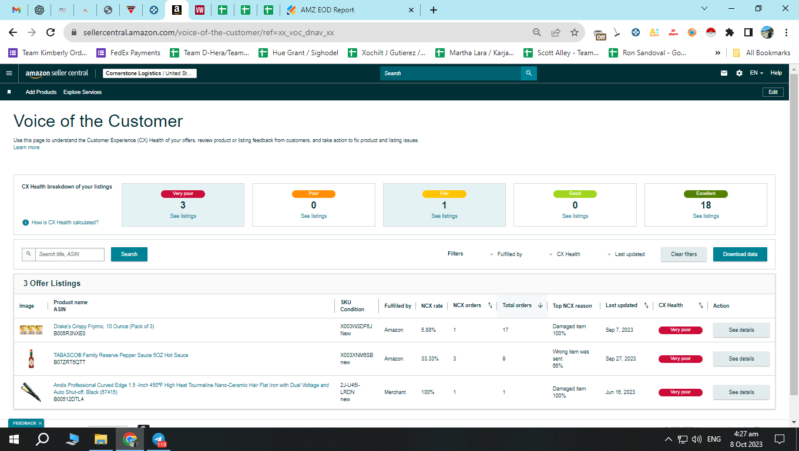Click the Edit button in nav bar
799x451 pixels.
point(773,92)
